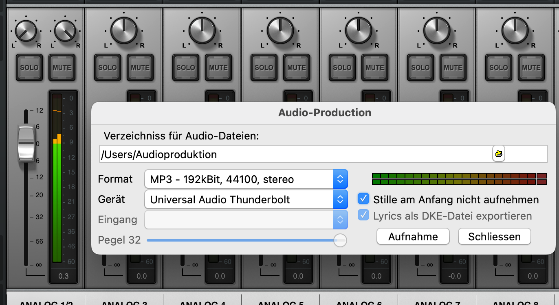Expand the Gerät device dropdown

pyautogui.click(x=246, y=199)
